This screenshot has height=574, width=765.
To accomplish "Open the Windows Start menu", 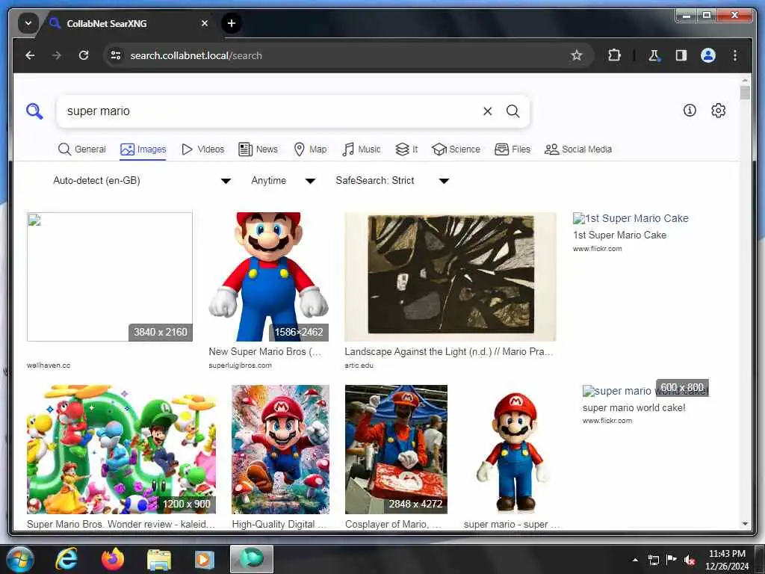I will [20, 559].
